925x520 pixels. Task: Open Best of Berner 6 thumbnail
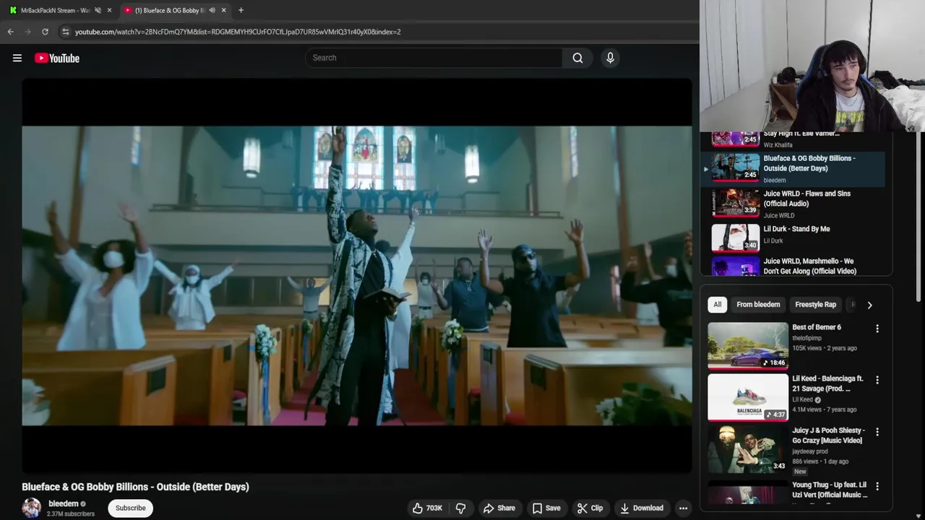click(x=748, y=345)
